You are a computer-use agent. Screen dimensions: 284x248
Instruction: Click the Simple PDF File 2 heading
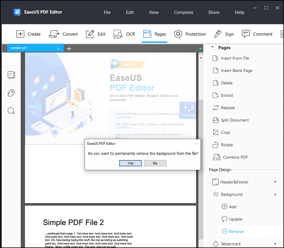pyautogui.click(x=73, y=223)
